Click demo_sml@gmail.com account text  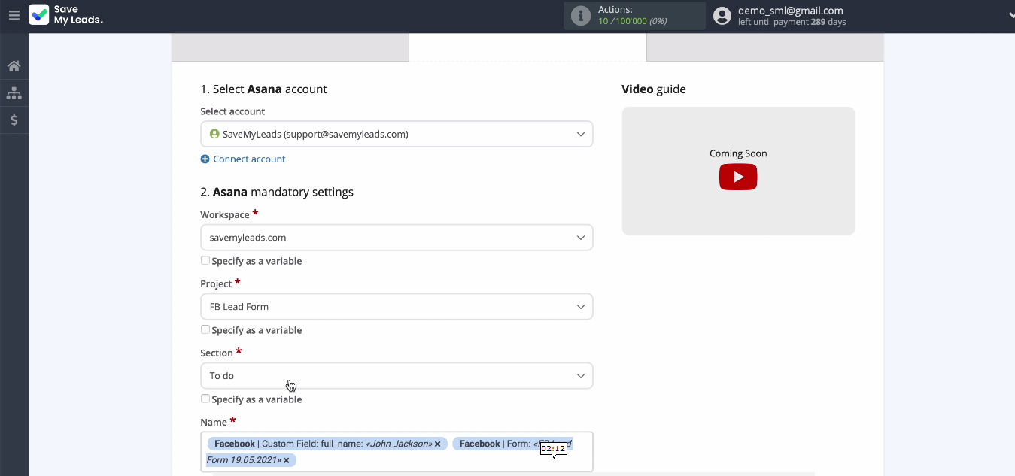[x=790, y=11]
